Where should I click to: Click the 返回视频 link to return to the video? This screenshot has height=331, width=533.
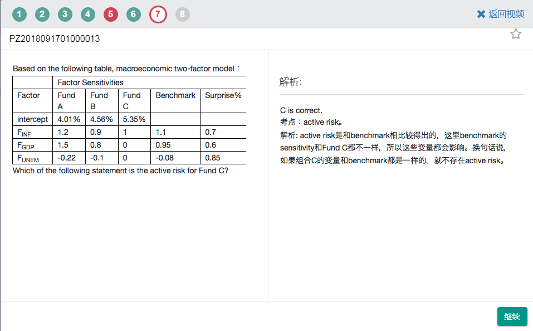(500, 14)
